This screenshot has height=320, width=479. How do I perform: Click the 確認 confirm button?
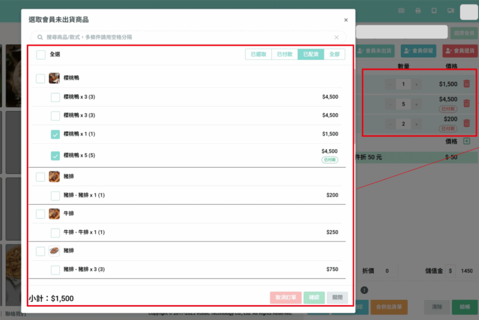[x=314, y=298]
